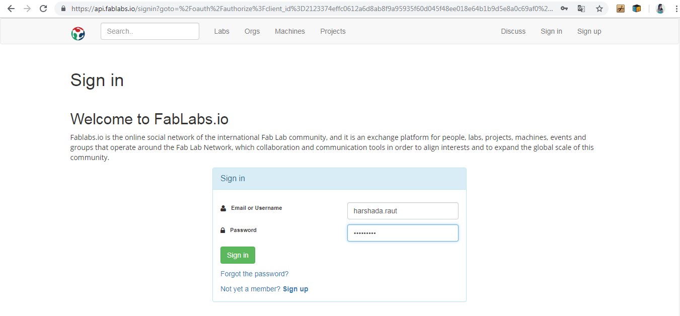Go to Projects in navigation bar
680x316 pixels.
[x=333, y=31]
